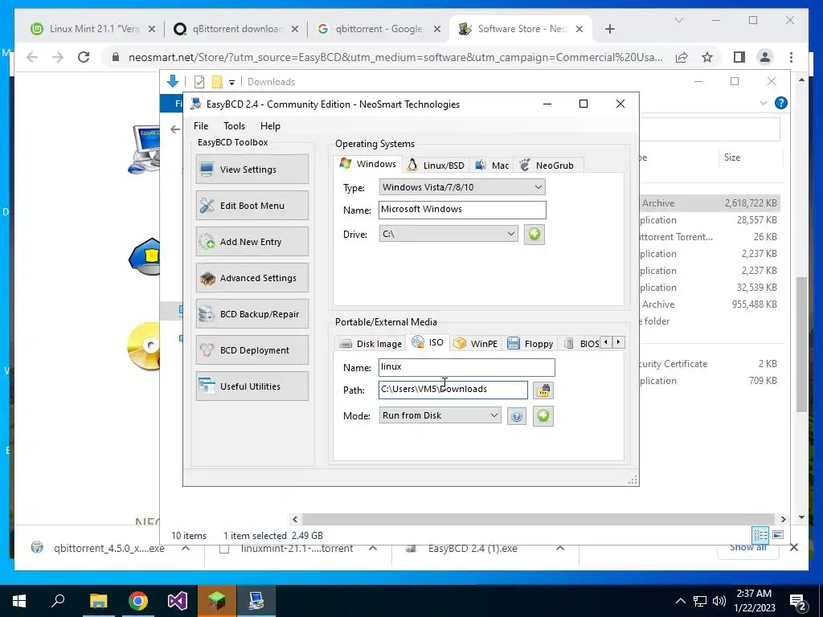Switch to the BIOS tab
Image resolution: width=823 pixels, height=617 pixels.
[x=582, y=344]
